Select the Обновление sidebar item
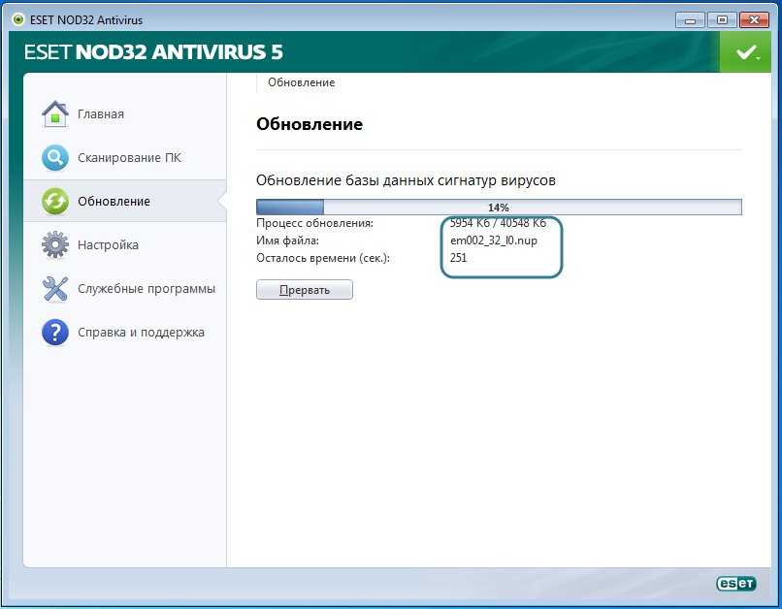 coord(125,202)
